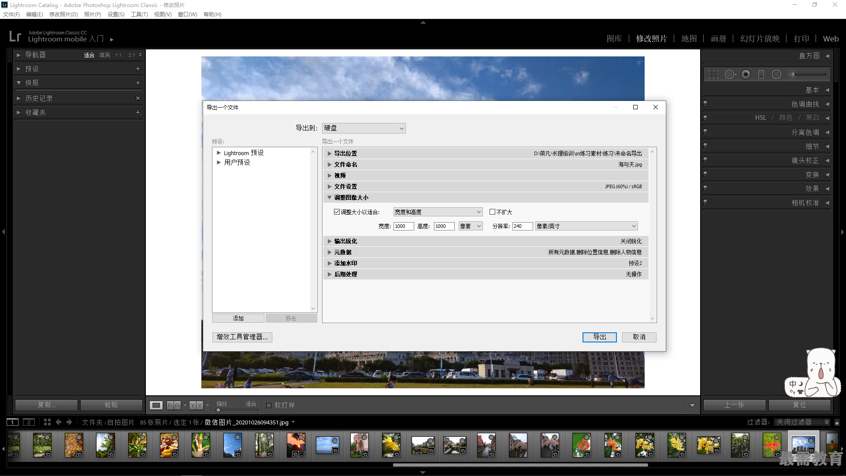Add a new snapshot with plus icon
The image size is (846, 476).
point(138,83)
